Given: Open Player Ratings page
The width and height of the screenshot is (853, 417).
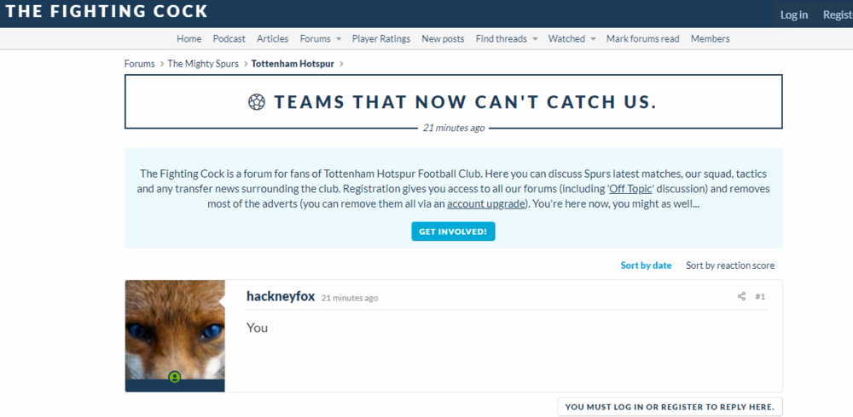Looking at the screenshot, I should [380, 38].
